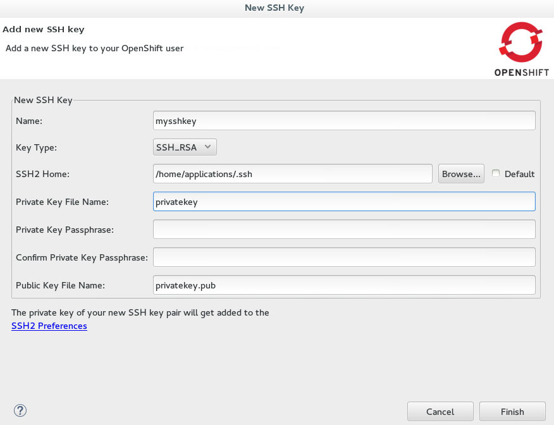Focus the Public Key File Name field
Image resolution: width=554 pixels, height=425 pixels.
344,285
